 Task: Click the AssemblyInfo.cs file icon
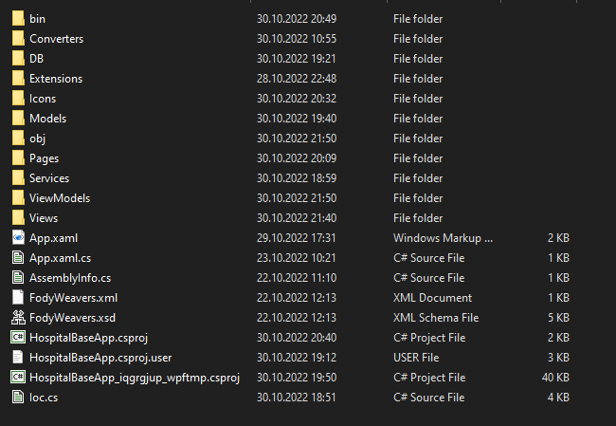pyautogui.click(x=17, y=278)
